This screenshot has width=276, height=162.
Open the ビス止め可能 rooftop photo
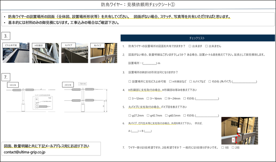click(x=16, y=53)
